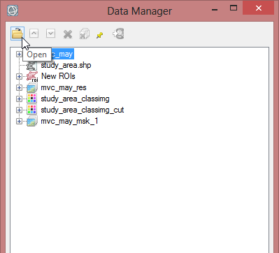
Task: Expand the mvc_may_res tree node
Action: 19,87
